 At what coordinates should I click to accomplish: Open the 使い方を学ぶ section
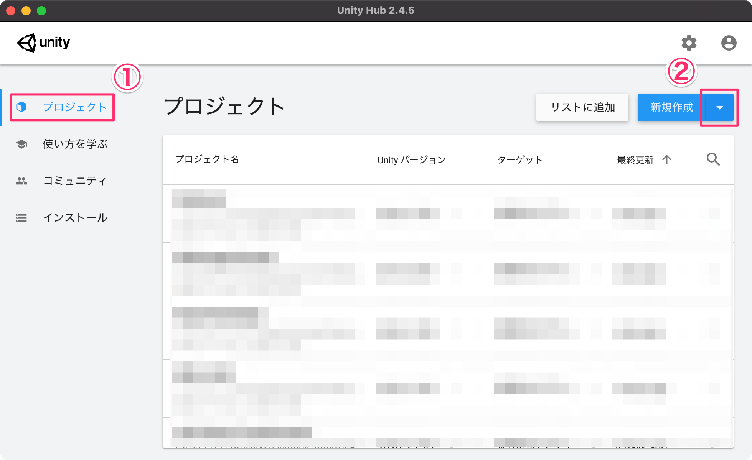coord(75,144)
